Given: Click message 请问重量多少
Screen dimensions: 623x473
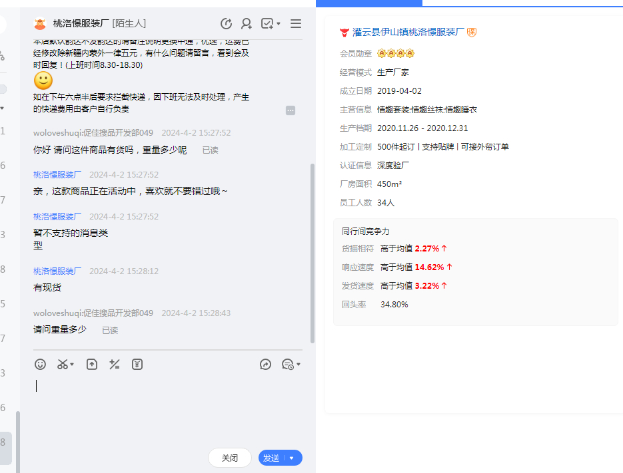Looking at the screenshot, I should click(60, 329).
